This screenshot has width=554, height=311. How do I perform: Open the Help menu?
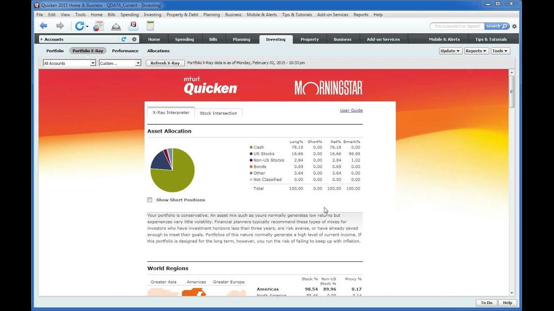tap(378, 15)
